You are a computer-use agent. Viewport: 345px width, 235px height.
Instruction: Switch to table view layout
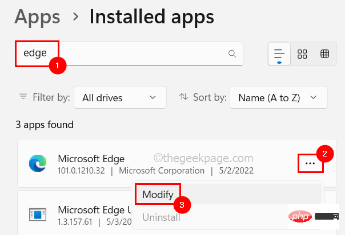324,54
